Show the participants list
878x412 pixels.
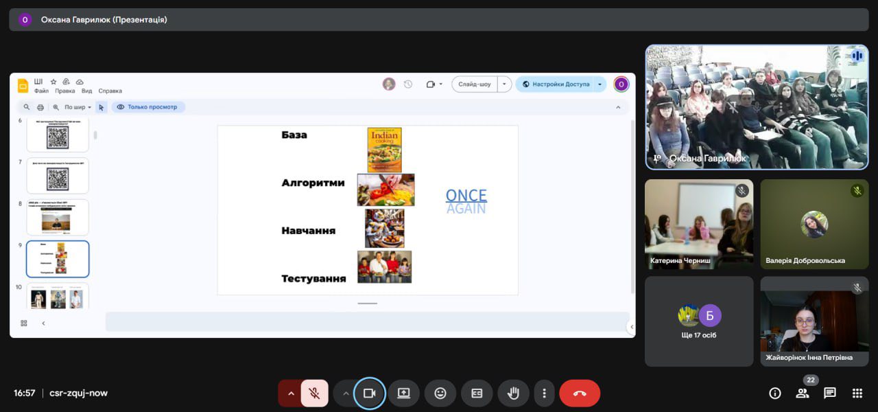coord(802,393)
